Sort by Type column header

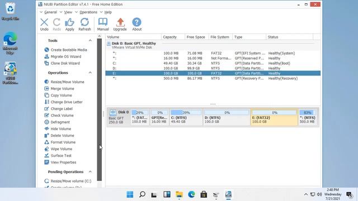pos(249,37)
